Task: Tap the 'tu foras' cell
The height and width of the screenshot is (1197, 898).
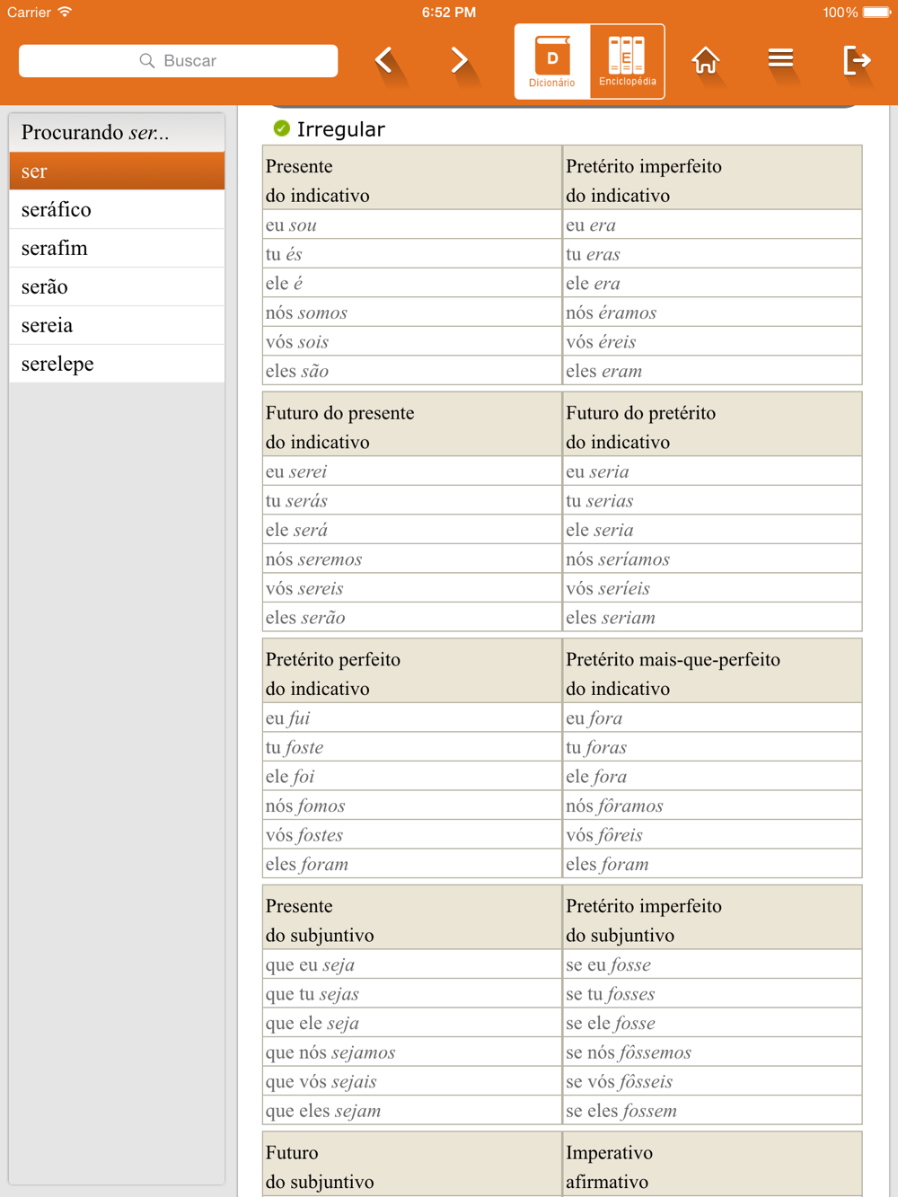Action: 713,747
